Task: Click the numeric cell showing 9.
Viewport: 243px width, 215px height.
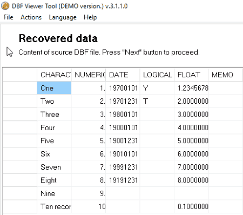Action: pyautogui.click(x=89, y=193)
